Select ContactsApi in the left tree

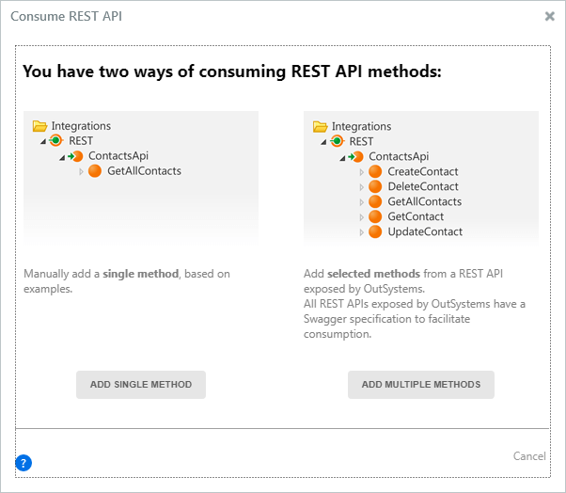[118, 156]
